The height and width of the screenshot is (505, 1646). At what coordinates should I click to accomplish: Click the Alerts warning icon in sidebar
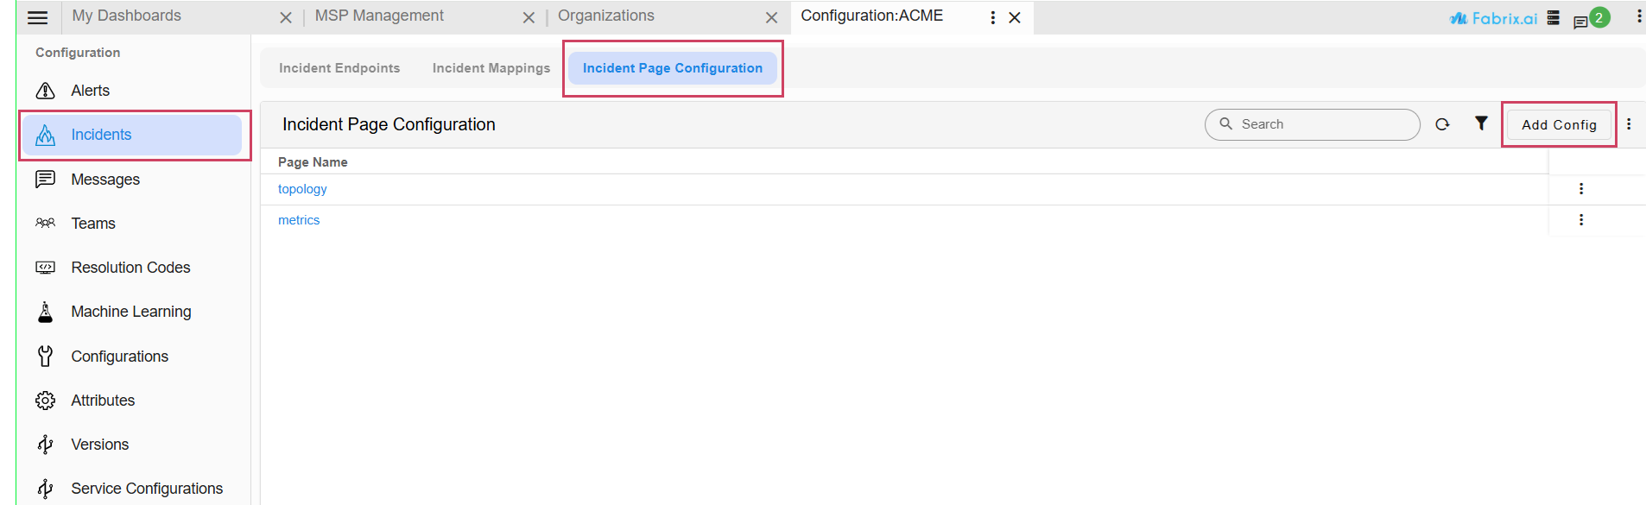(x=46, y=91)
